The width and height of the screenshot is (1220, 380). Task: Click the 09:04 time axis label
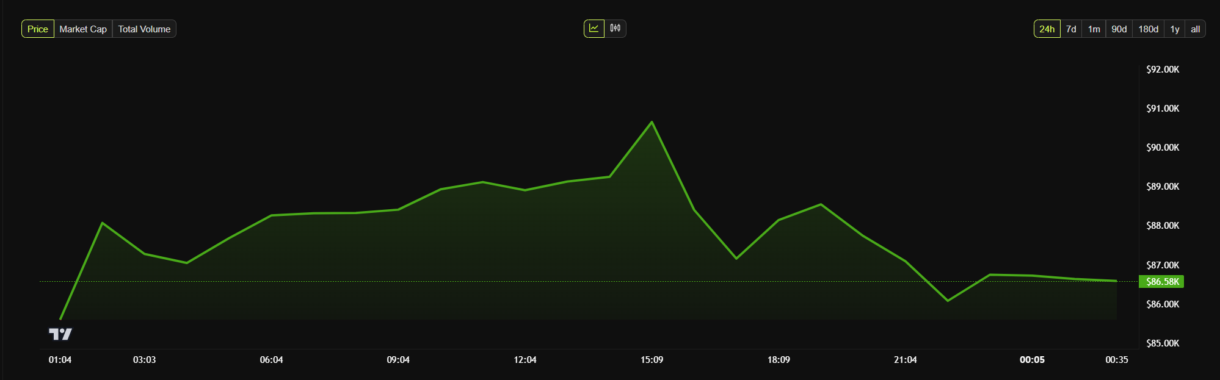point(398,360)
